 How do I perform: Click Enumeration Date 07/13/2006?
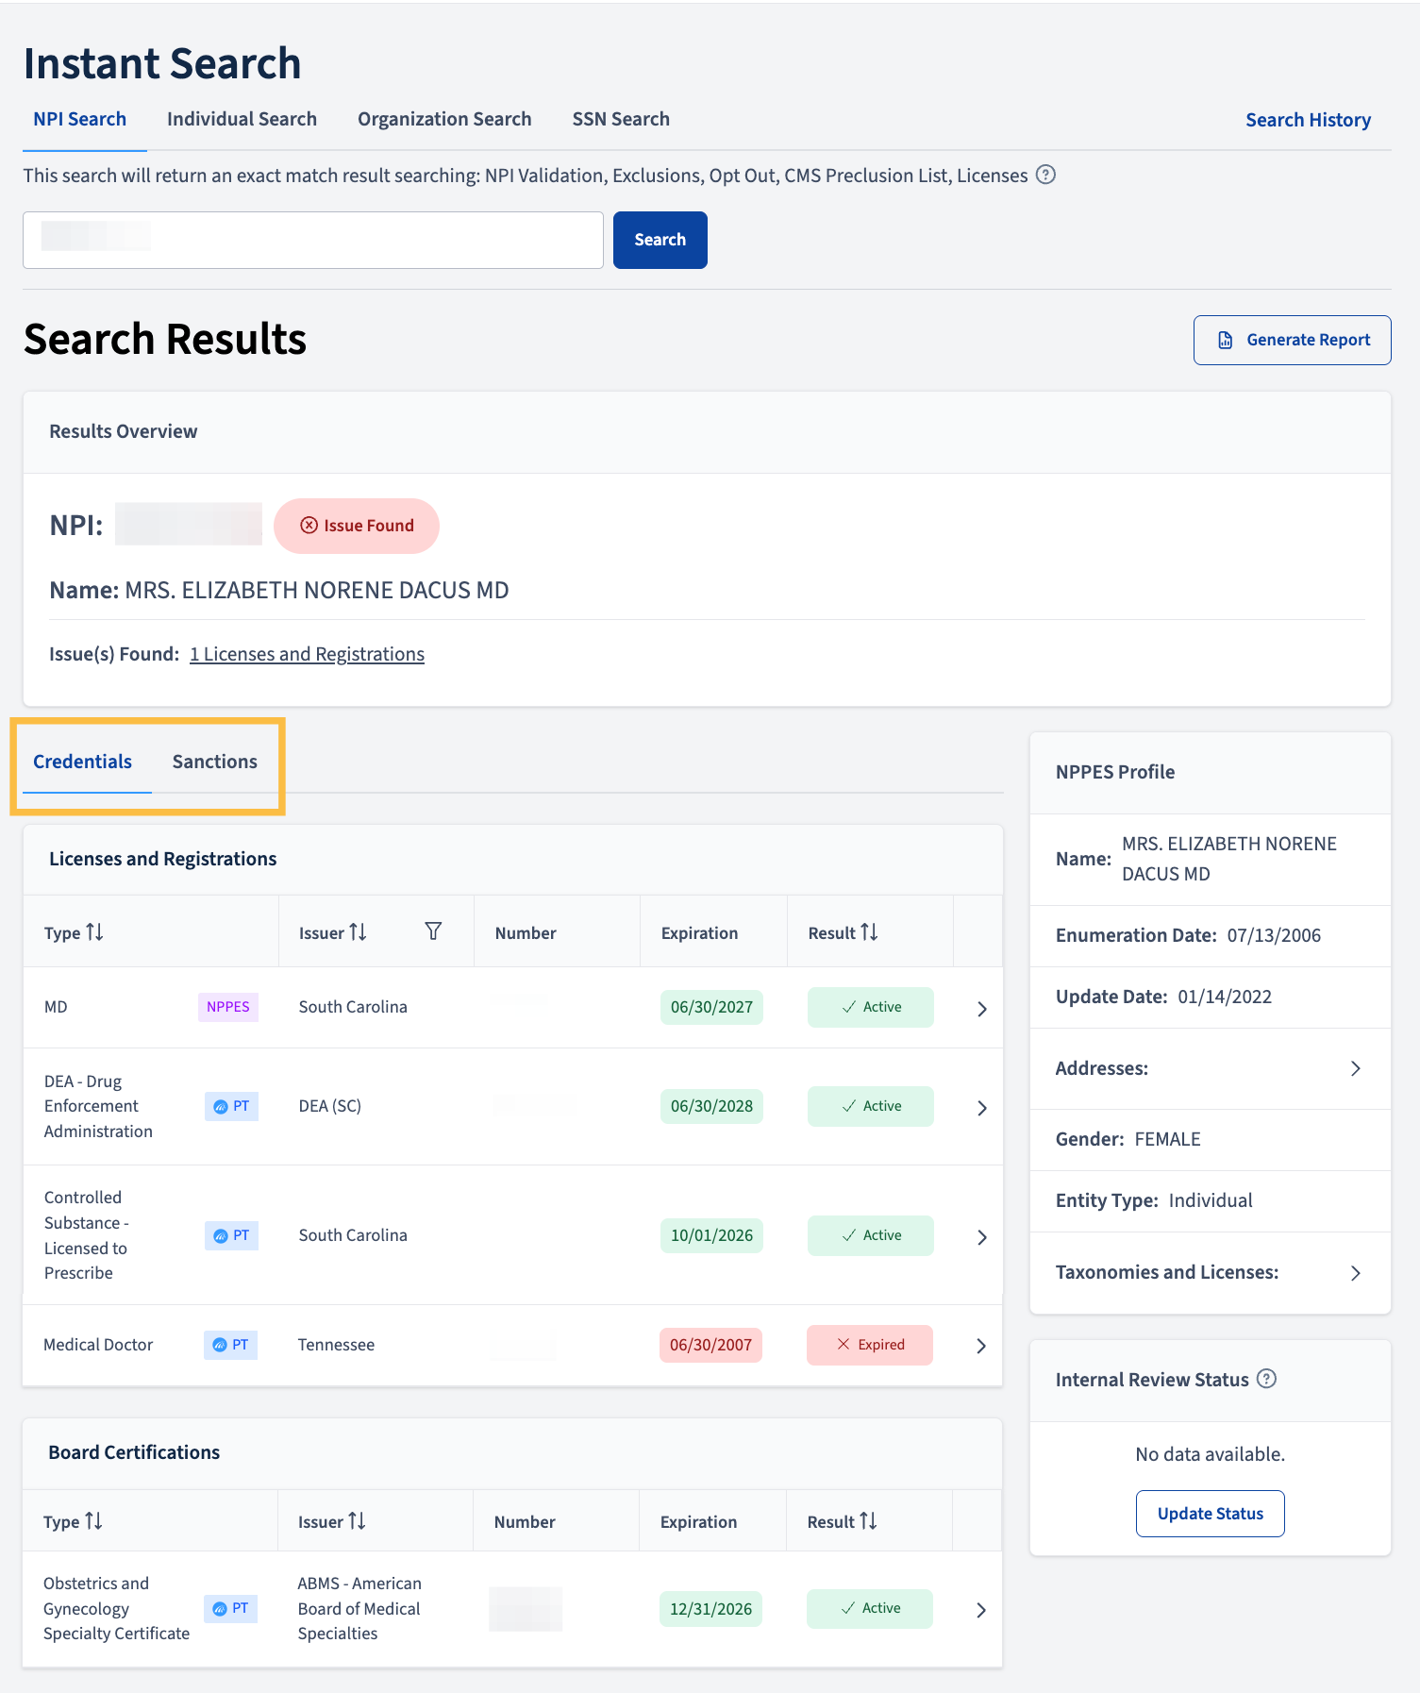pos(1274,935)
